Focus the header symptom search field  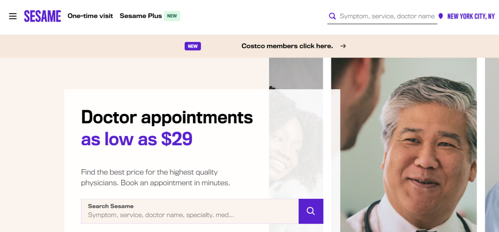point(387,16)
